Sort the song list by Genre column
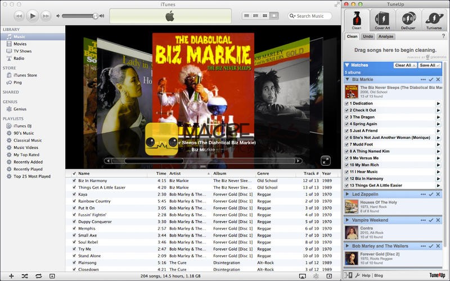The width and height of the screenshot is (450, 281). point(276,174)
